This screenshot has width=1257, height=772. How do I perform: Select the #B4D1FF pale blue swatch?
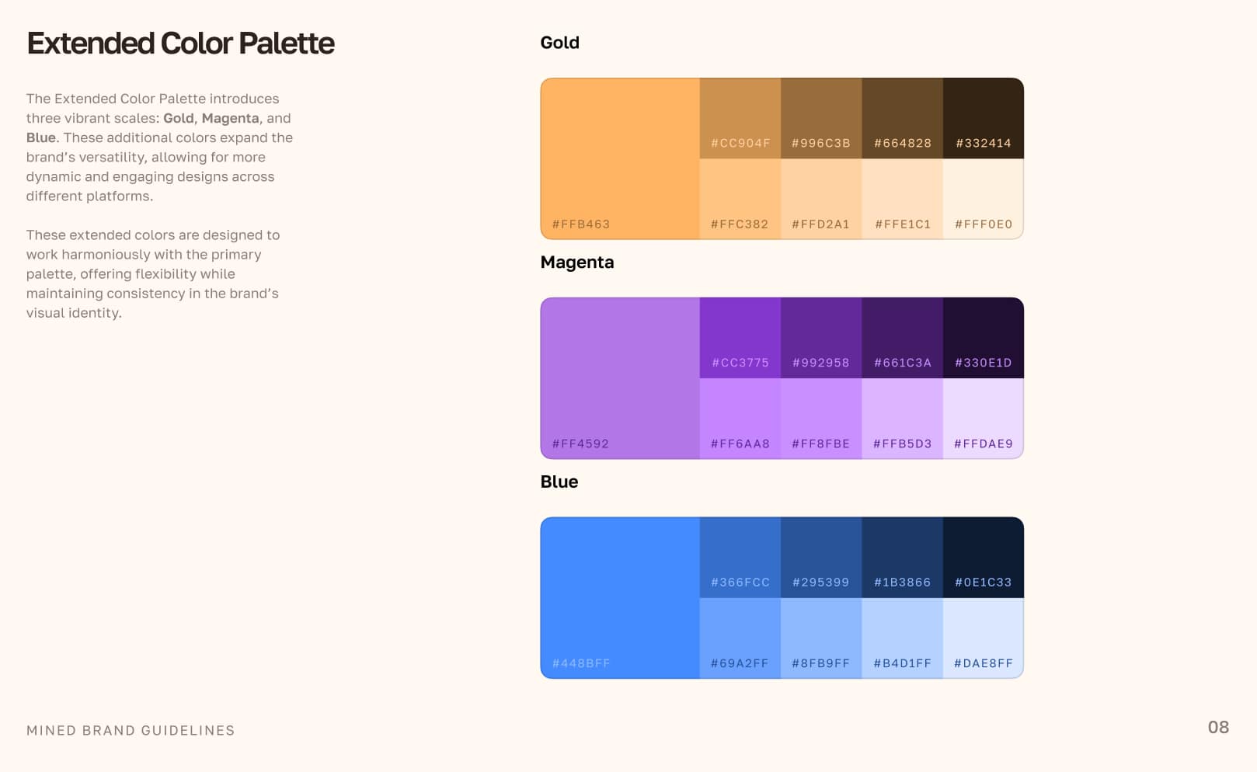click(902, 638)
